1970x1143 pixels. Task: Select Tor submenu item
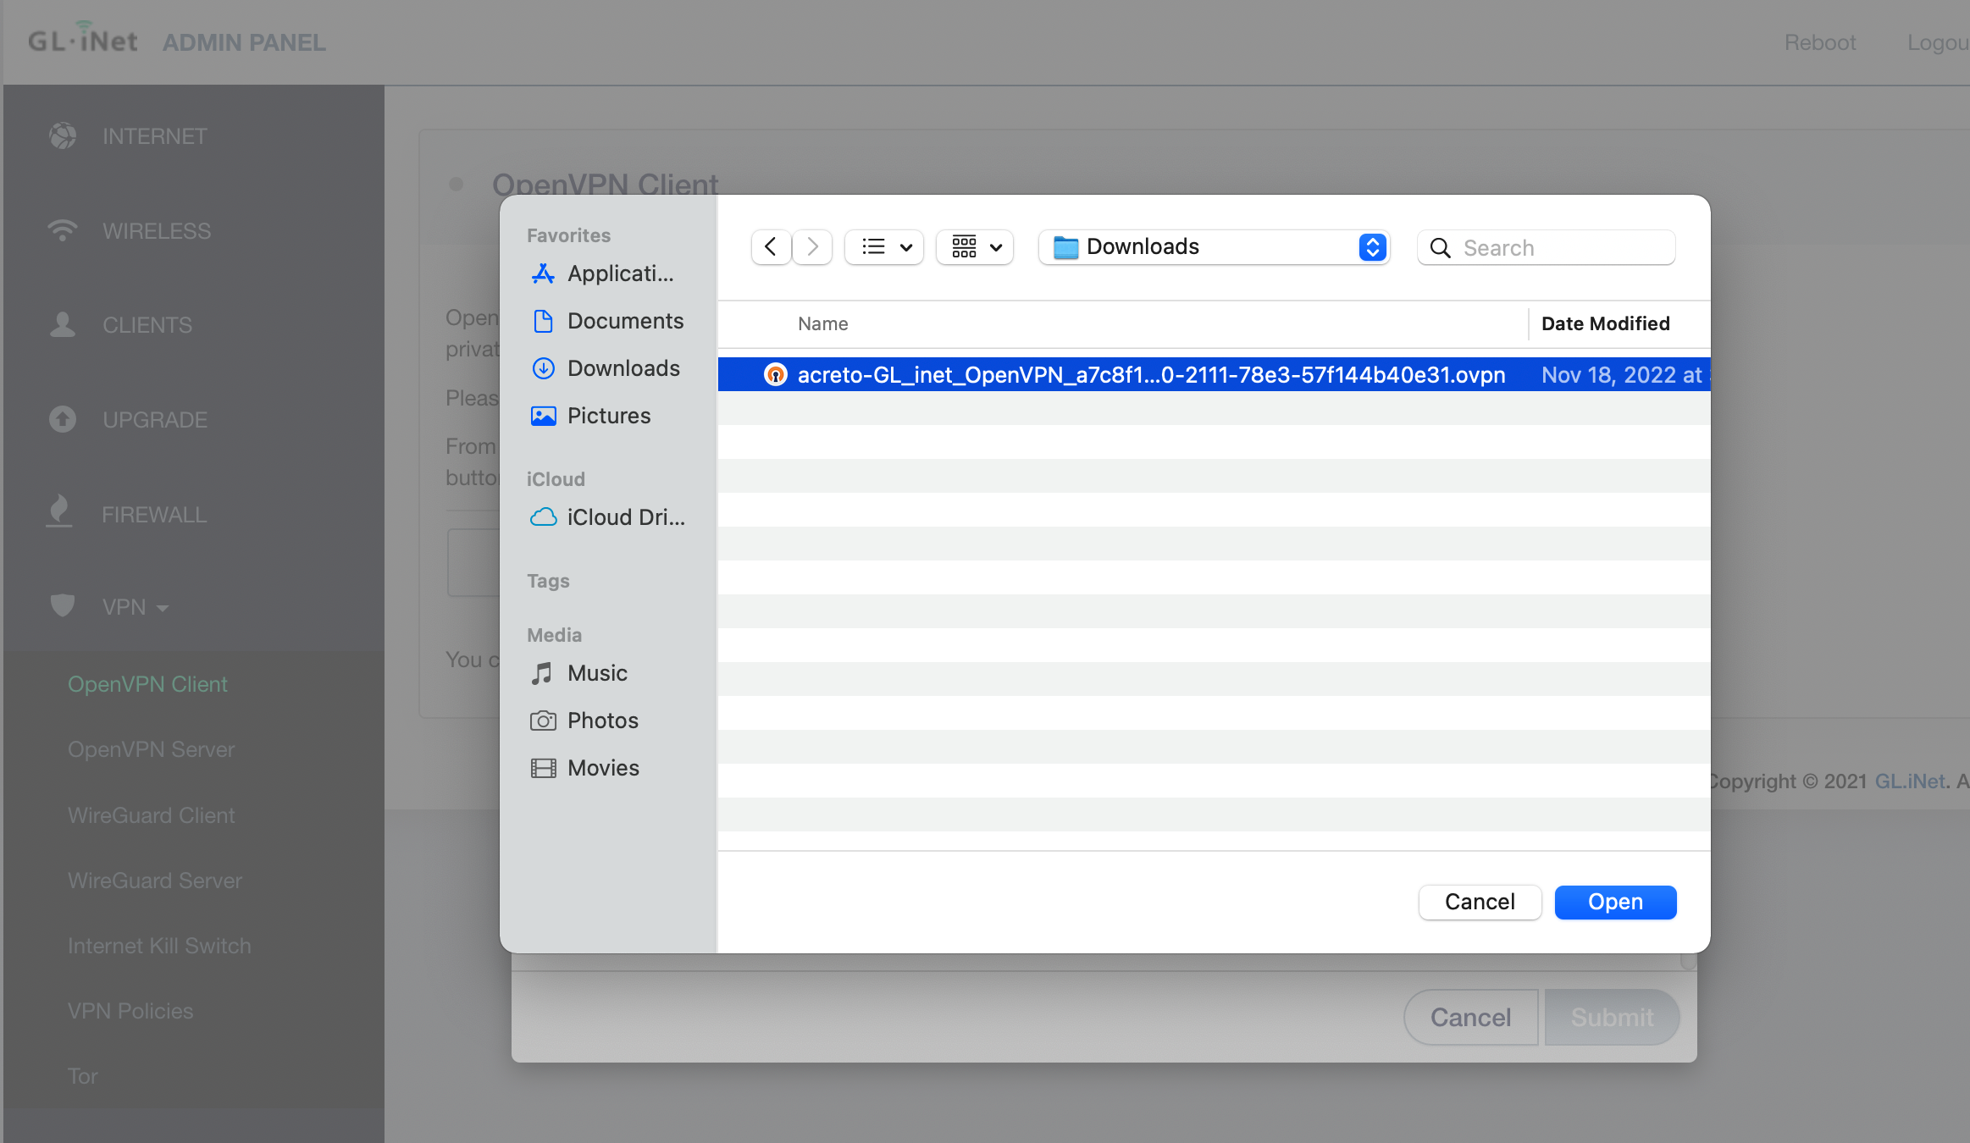pos(83,1076)
